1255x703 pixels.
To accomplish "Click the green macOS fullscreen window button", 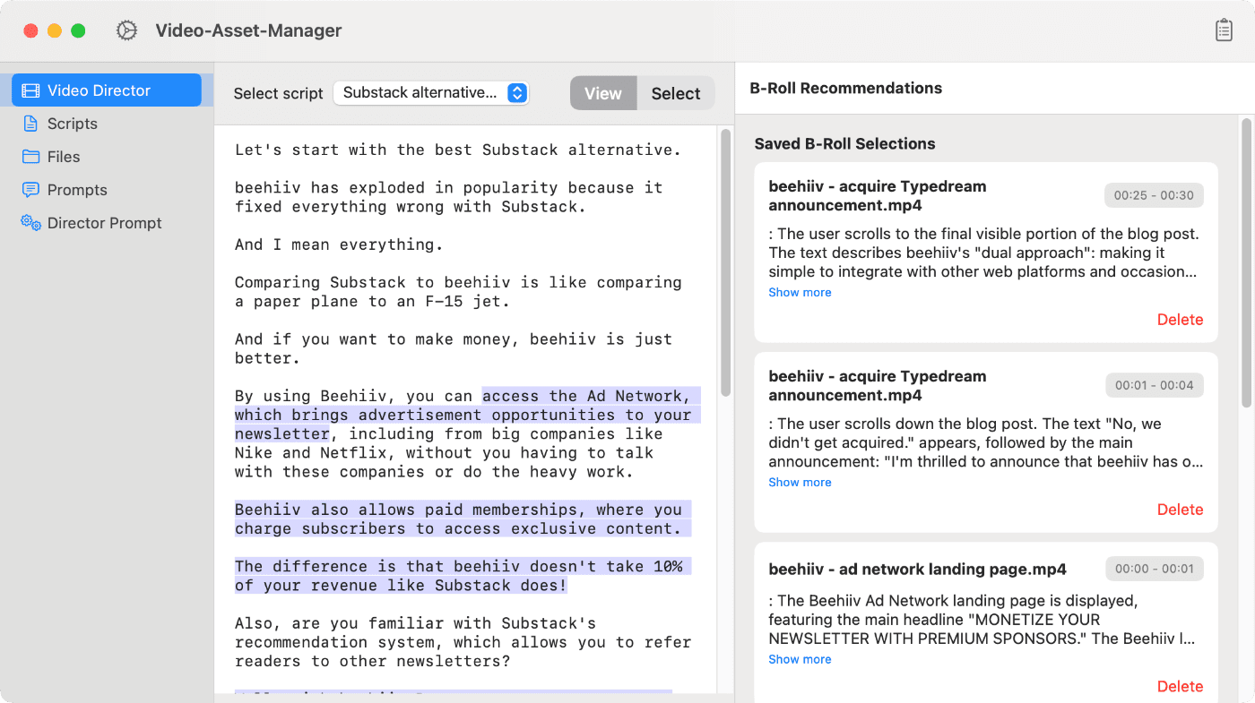I will [78, 30].
